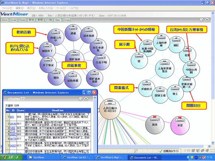The image size is (215, 161).
Task: Open the お気に入り menu
Action: pyautogui.click(x=46, y=8)
